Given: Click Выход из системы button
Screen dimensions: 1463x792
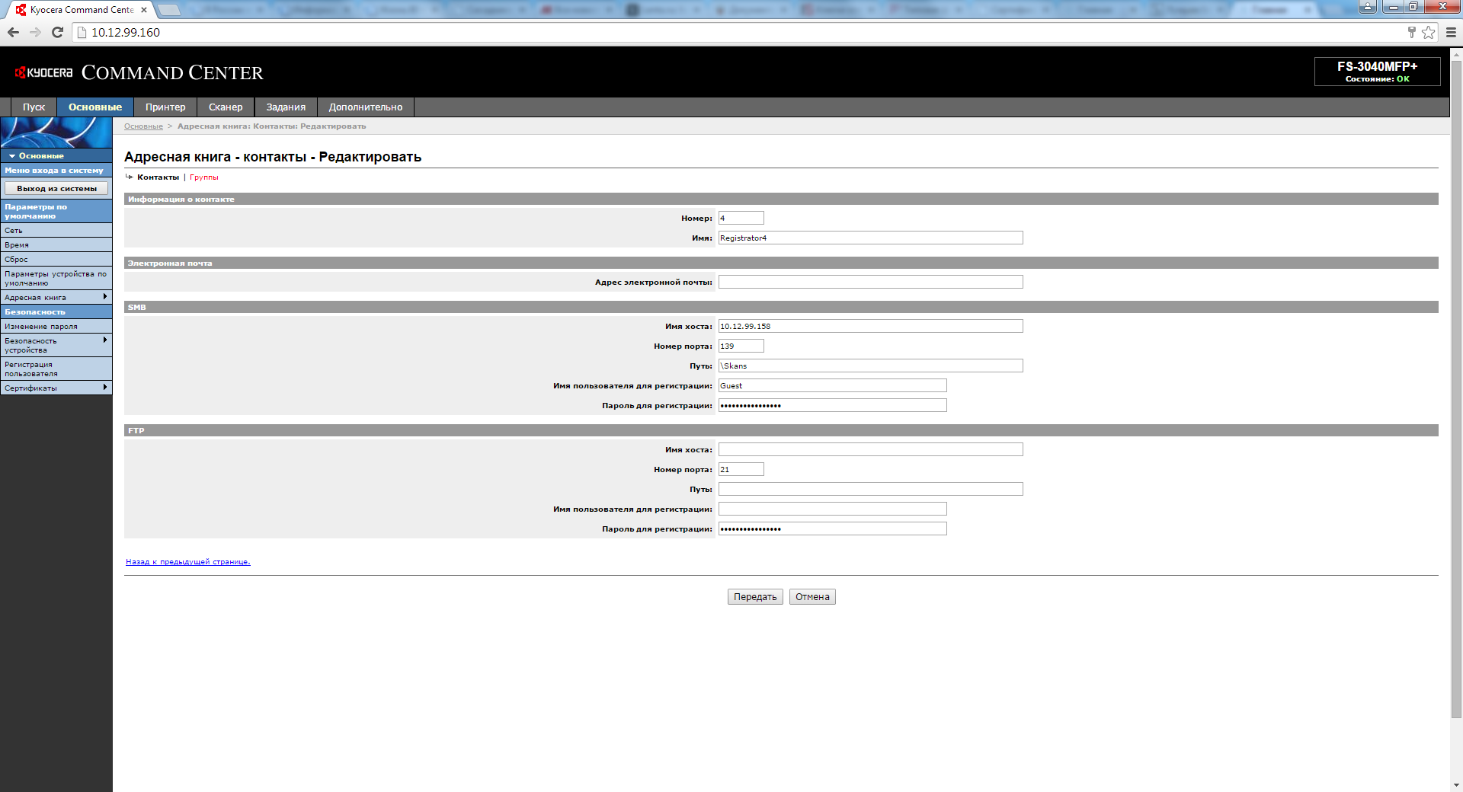Looking at the screenshot, I should [56, 188].
